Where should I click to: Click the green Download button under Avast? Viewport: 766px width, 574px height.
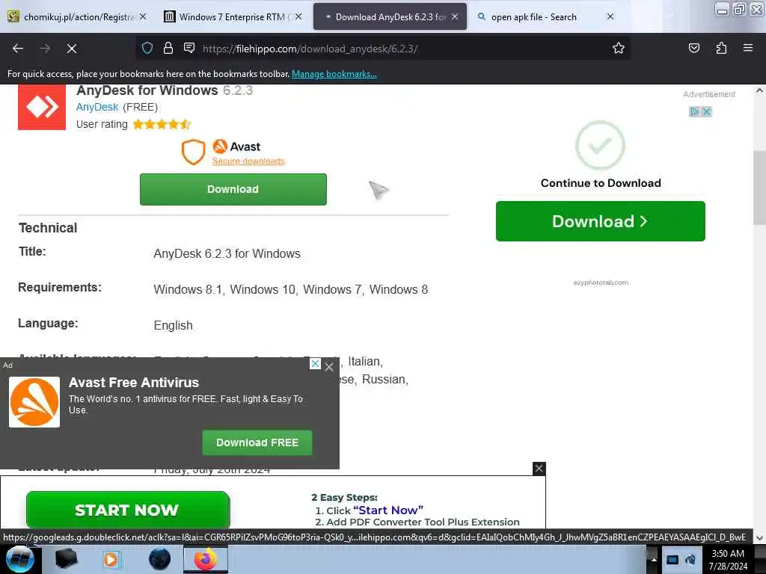233,189
